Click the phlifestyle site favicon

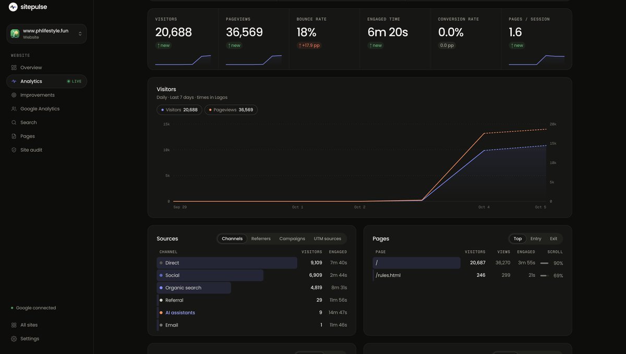coord(15,33)
